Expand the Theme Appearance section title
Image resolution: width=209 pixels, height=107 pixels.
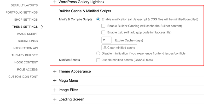pos(75,71)
